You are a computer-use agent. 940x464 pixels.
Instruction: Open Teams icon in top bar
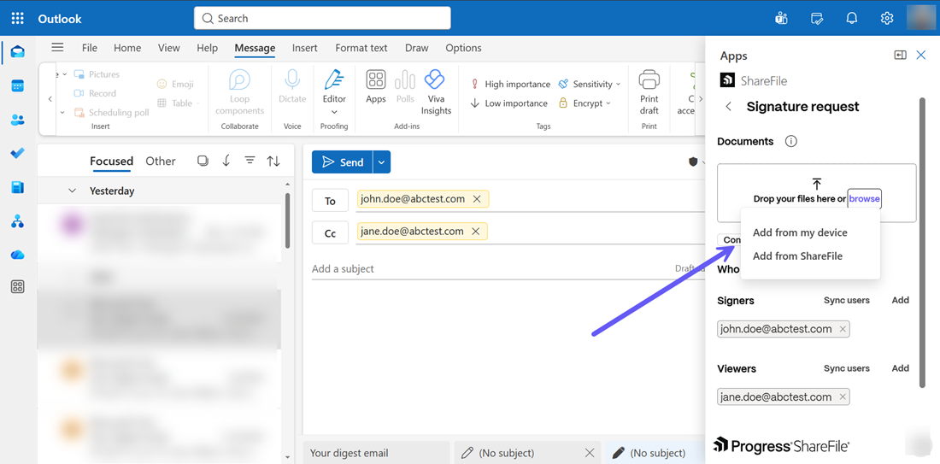pyautogui.click(x=780, y=18)
